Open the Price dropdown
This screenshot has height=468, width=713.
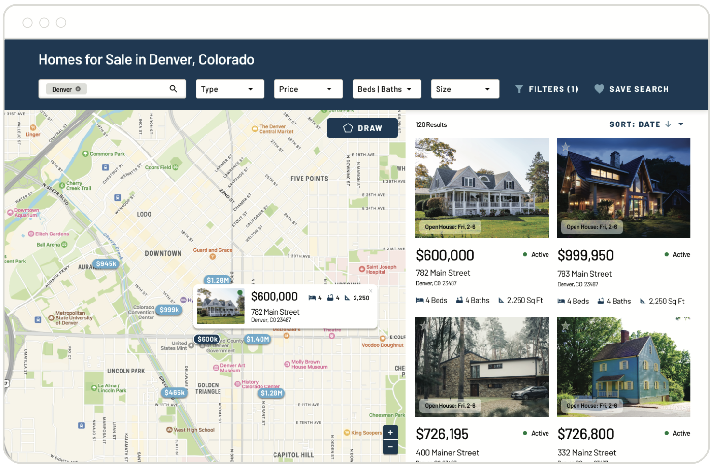tap(308, 89)
